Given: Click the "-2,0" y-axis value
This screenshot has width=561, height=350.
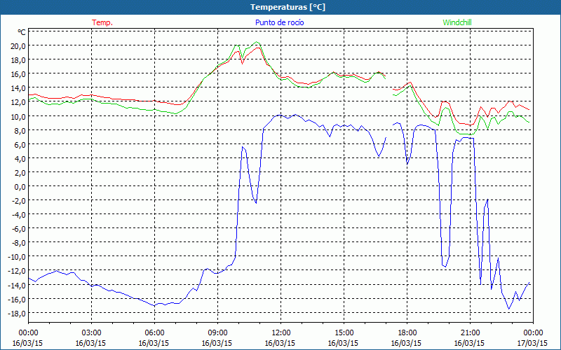Looking at the screenshot, I should tap(19, 201).
